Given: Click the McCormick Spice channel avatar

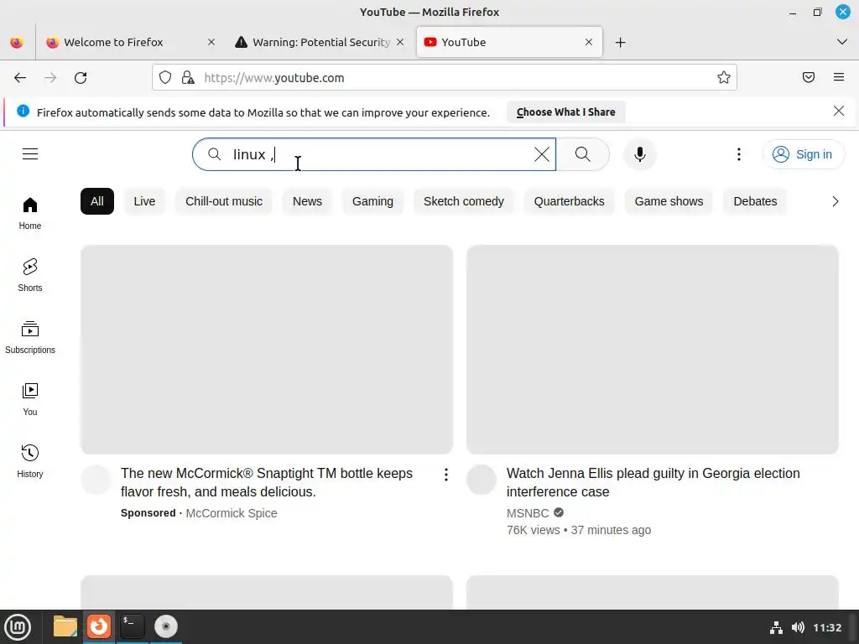Looking at the screenshot, I should 96,479.
